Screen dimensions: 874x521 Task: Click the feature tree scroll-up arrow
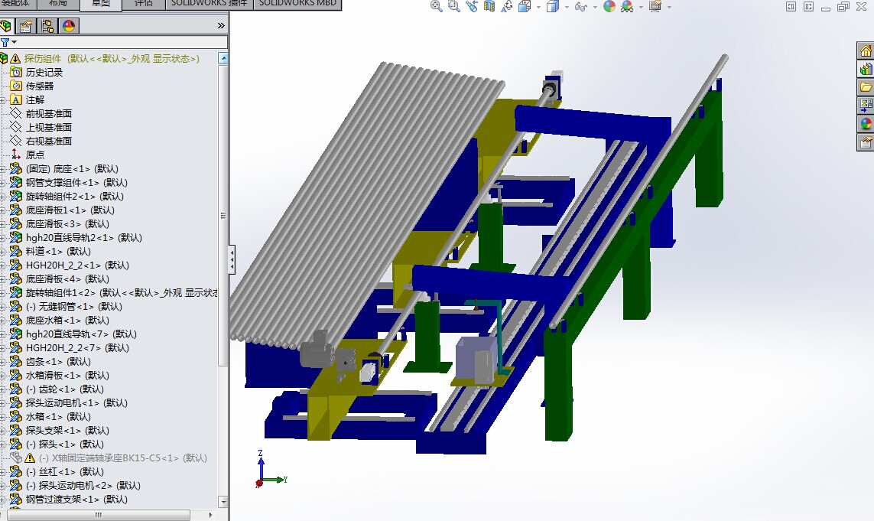223,58
